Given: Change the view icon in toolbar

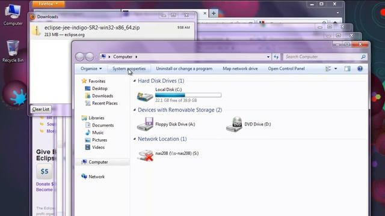Looking at the screenshot, I should 328,69.
